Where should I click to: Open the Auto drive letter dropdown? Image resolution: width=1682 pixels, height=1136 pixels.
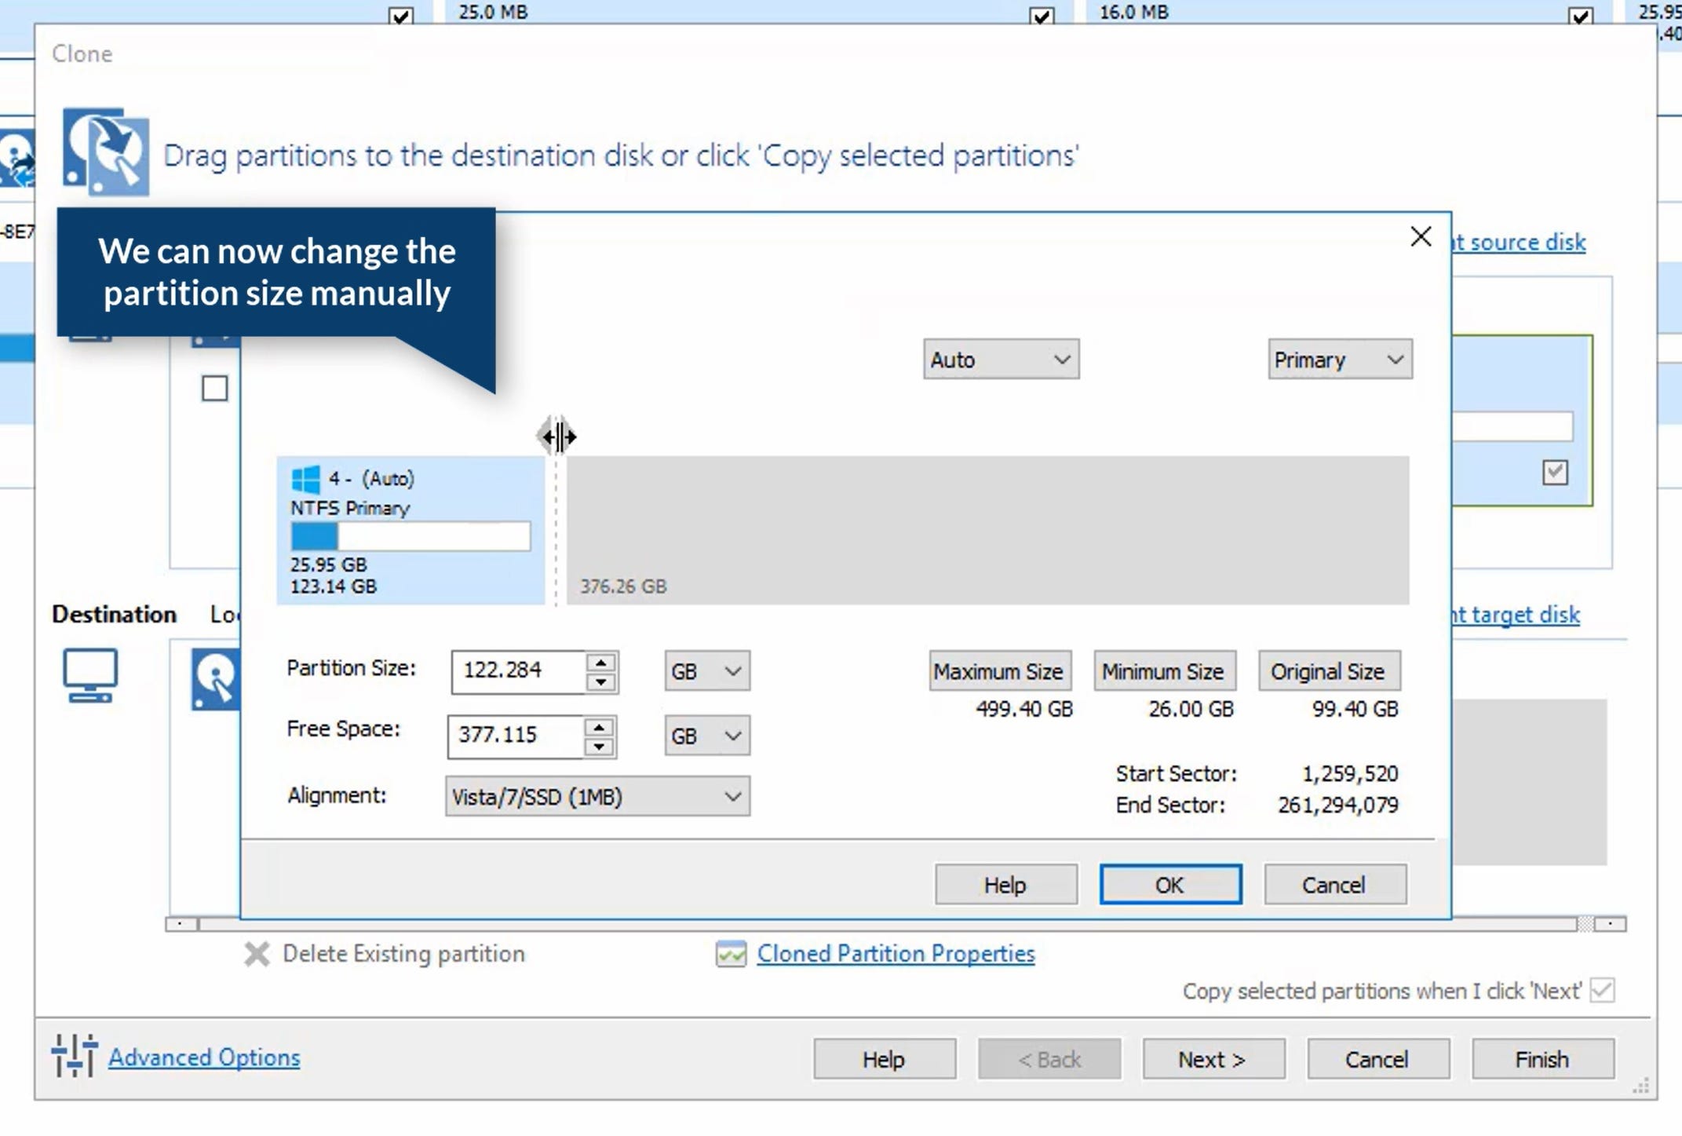click(1000, 360)
